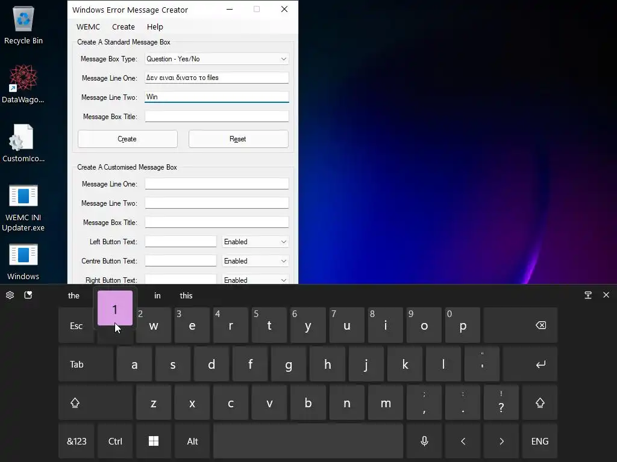Click the Create button
Image resolution: width=617 pixels, height=462 pixels.
pos(128,139)
